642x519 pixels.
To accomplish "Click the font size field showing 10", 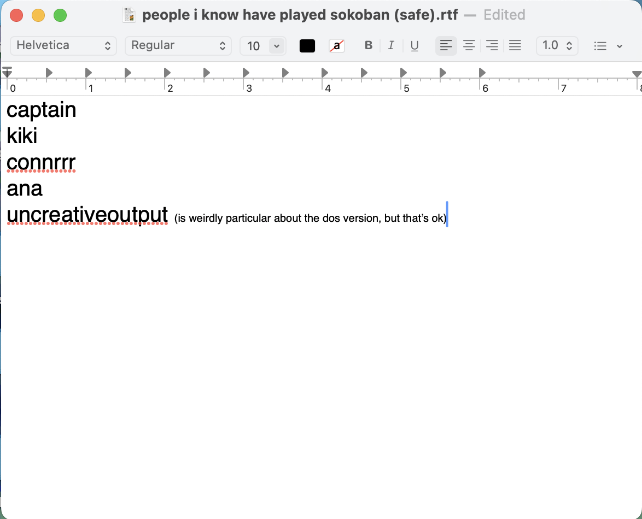I will point(254,46).
